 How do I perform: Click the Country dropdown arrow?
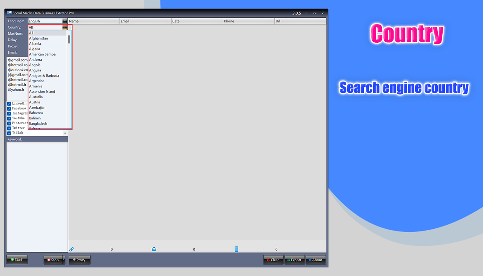tap(65, 27)
